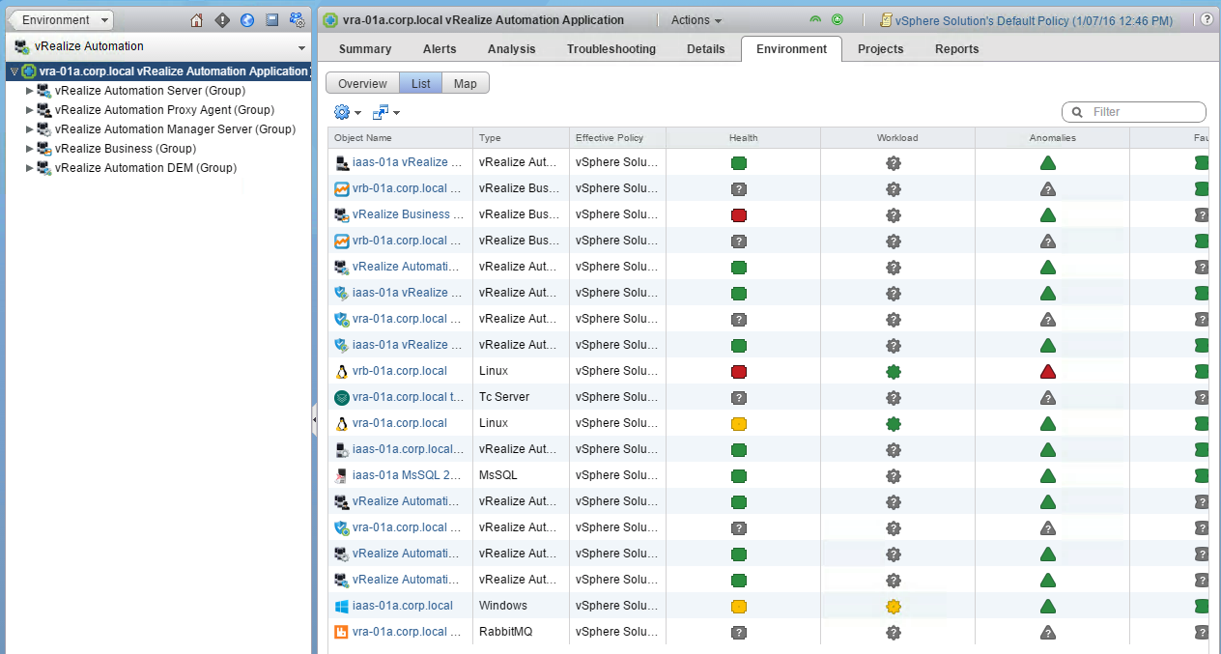Screen dimensions: 1221x654
Task: Sort by the Health column header
Action: point(744,138)
